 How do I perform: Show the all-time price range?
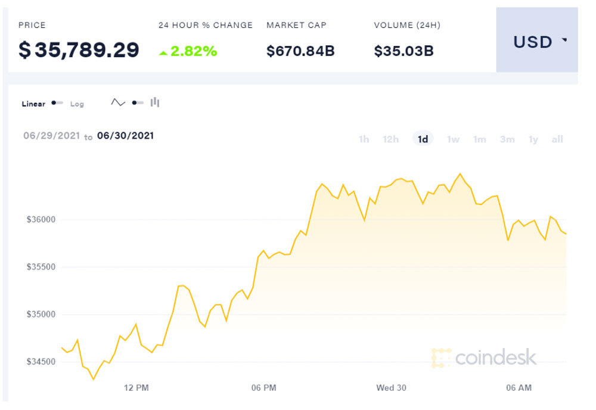(557, 139)
